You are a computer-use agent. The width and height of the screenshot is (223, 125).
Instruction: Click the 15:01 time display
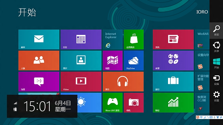coord(37,106)
